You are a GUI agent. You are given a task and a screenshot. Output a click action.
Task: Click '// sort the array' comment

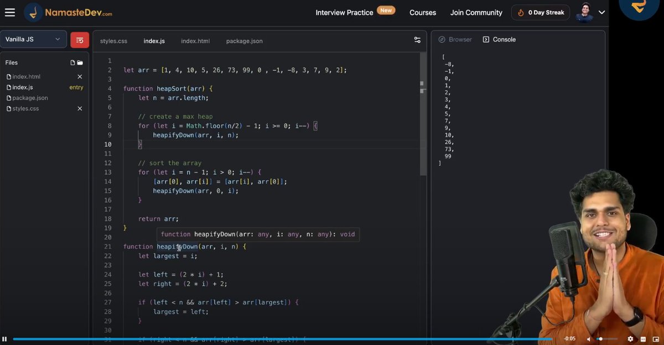[x=170, y=163]
